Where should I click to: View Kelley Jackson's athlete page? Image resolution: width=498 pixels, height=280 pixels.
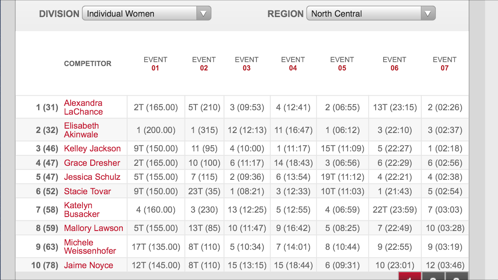(92, 148)
